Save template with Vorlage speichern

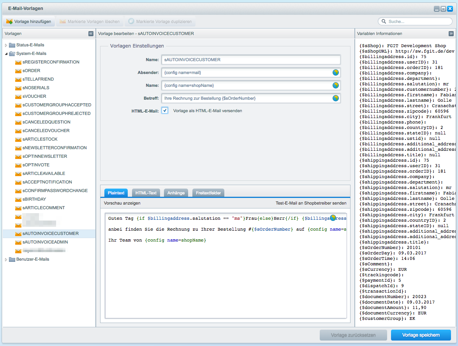click(421, 335)
